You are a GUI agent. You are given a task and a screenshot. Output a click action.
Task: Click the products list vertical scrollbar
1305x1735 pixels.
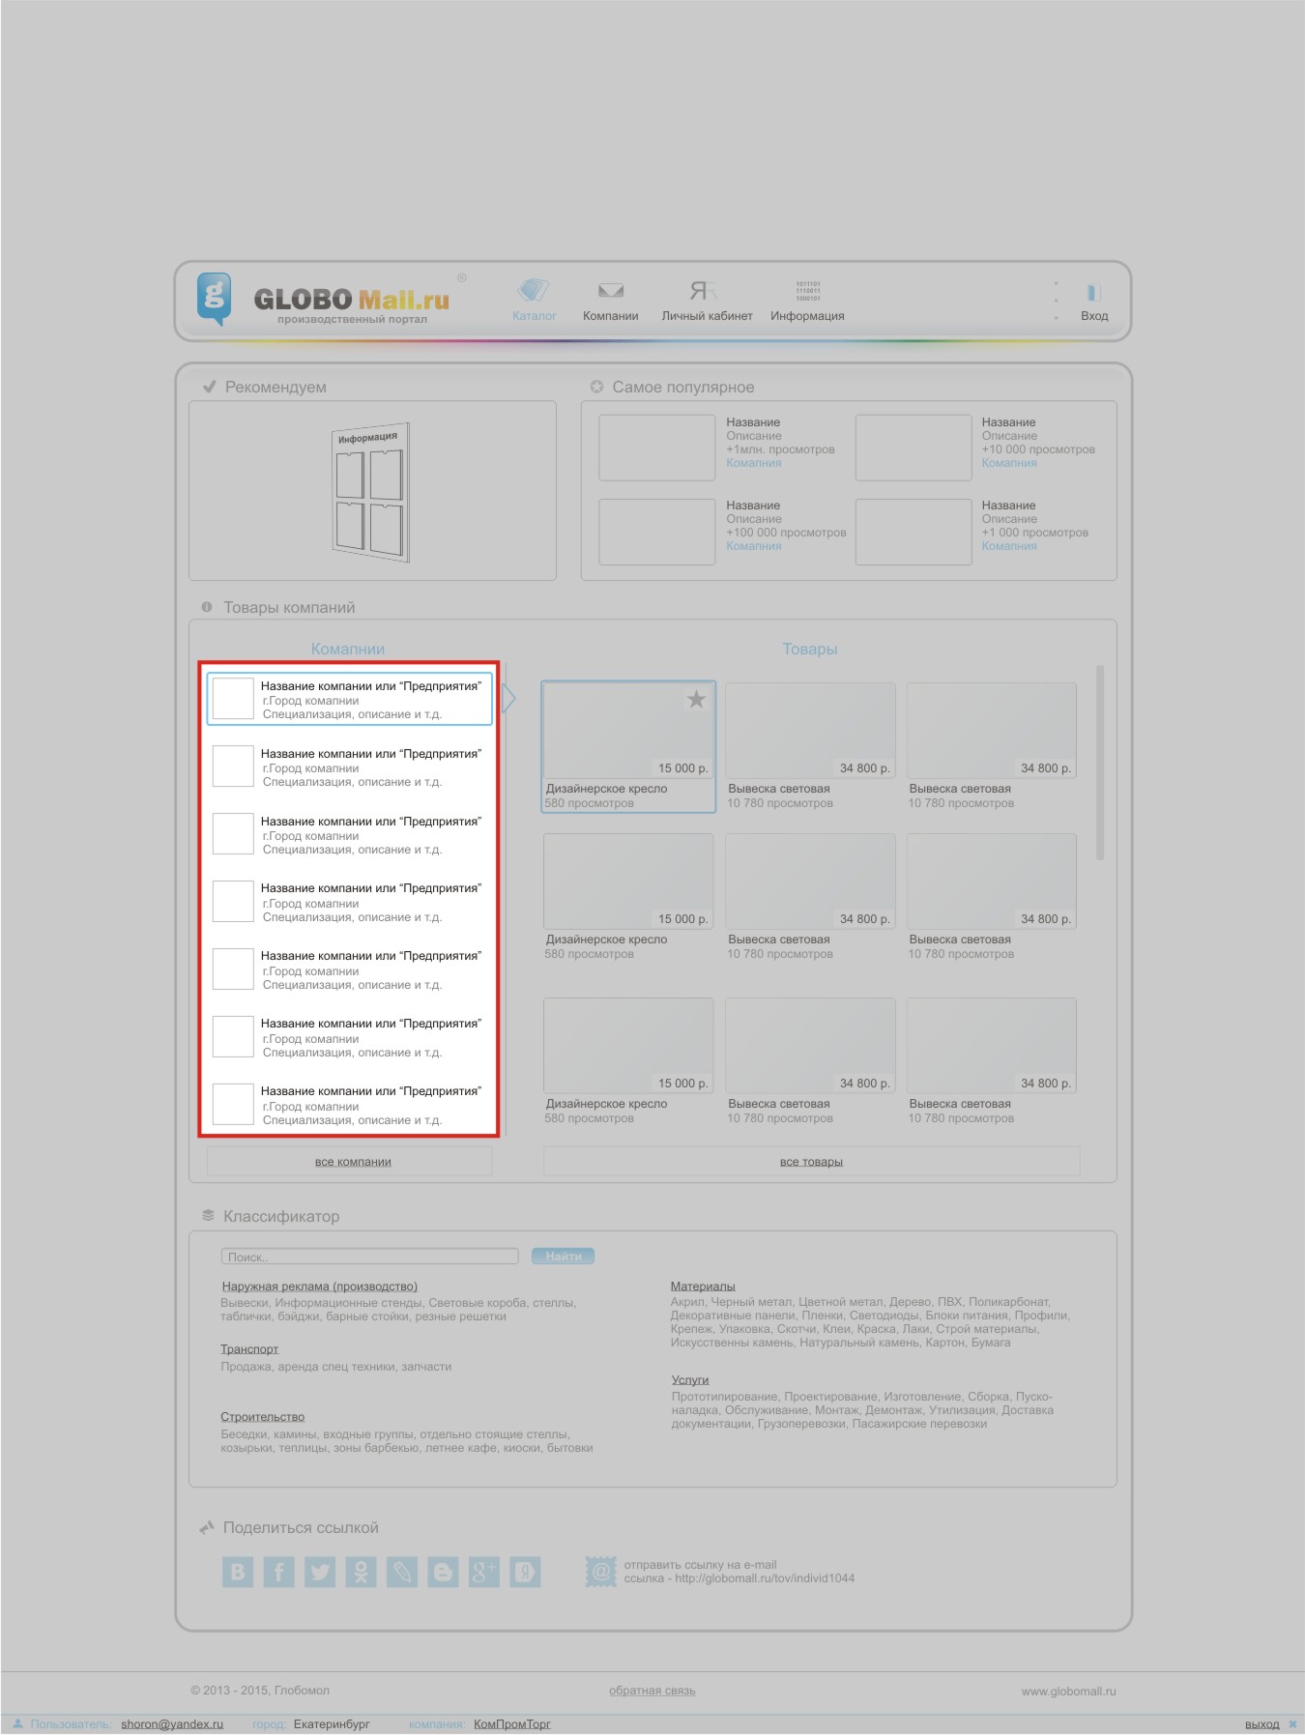[1100, 763]
